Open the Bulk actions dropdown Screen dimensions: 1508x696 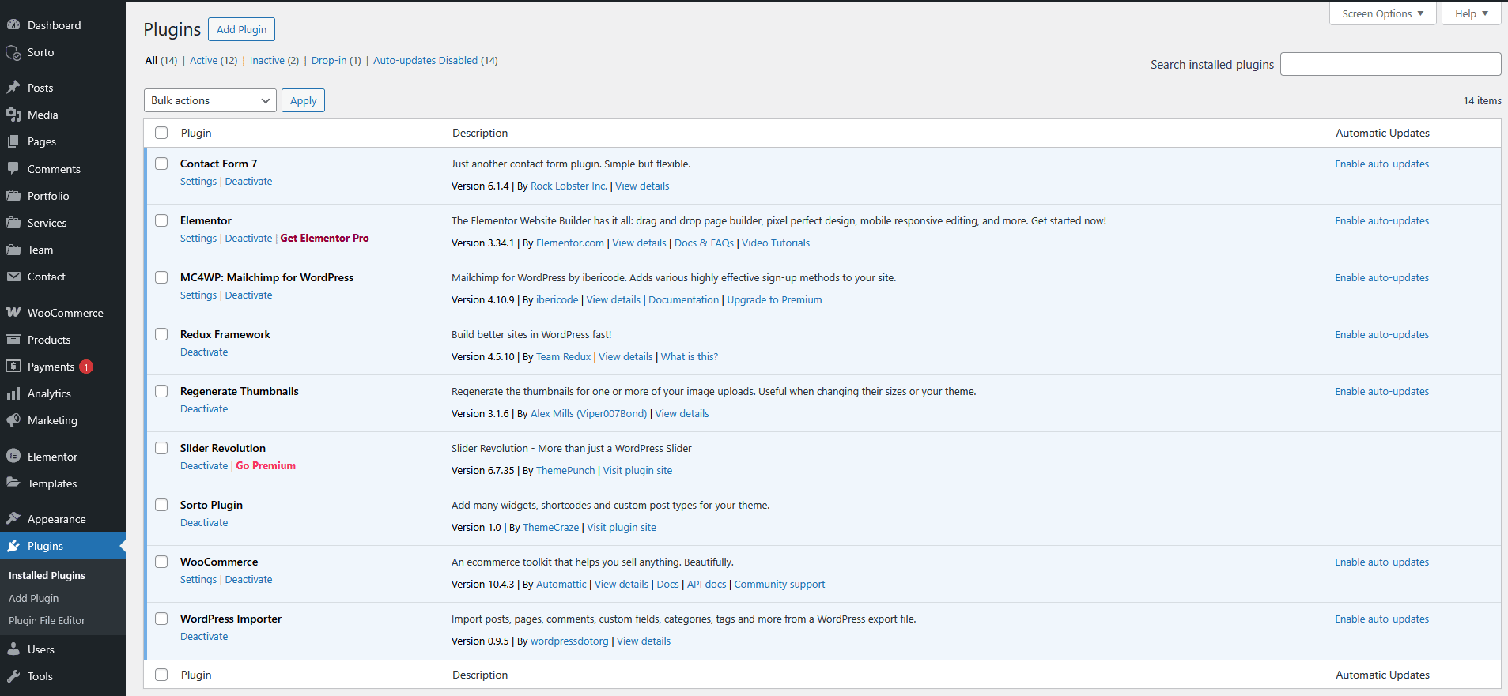coord(210,100)
